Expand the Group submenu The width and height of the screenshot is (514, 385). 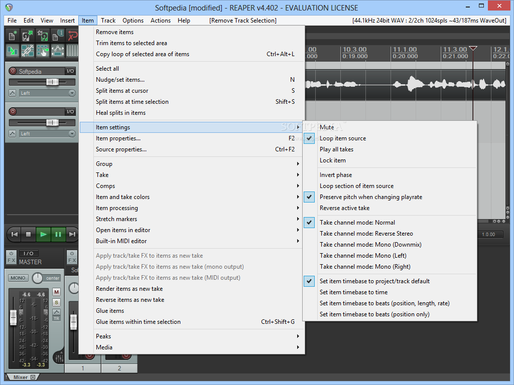(191, 164)
